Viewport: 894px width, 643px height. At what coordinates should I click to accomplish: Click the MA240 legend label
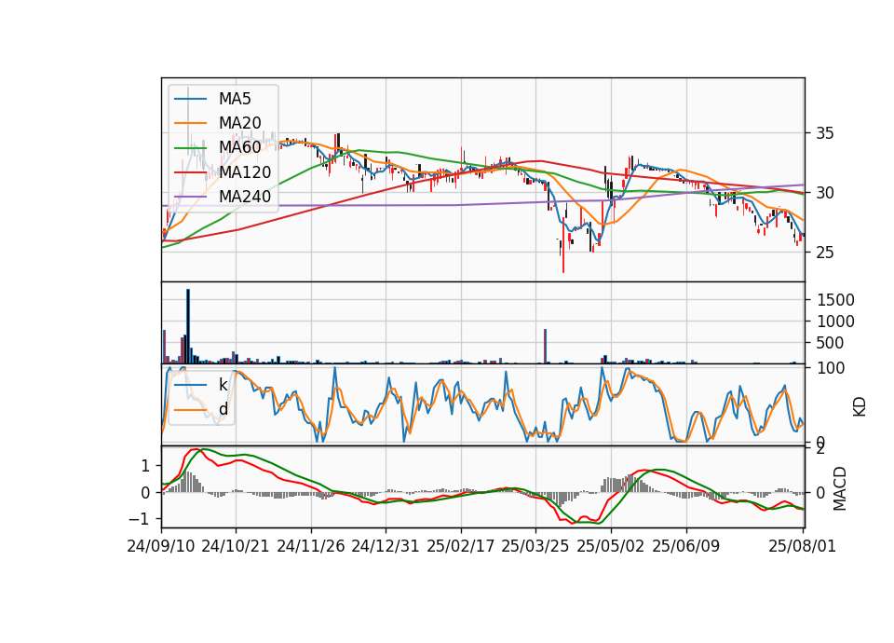(245, 197)
